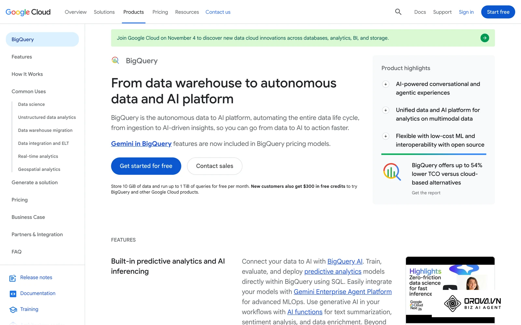
Task: Select Data warehouse migration sub-item
Action: pos(45,130)
